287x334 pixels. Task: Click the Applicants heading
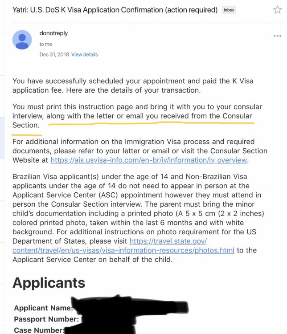coord(49,283)
